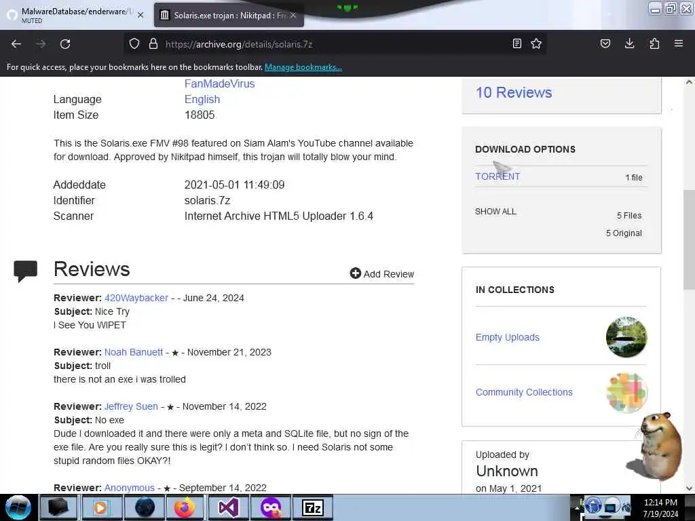Click the forward navigation arrow
Screen dimensions: 695x521
point(40,44)
